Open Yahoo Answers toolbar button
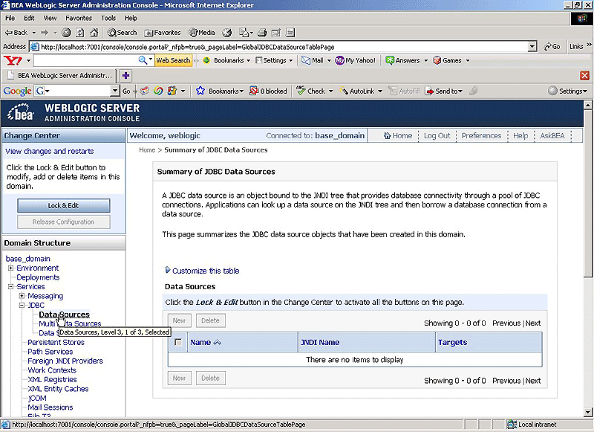The height and width of the screenshot is (432, 594). pyautogui.click(x=402, y=60)
